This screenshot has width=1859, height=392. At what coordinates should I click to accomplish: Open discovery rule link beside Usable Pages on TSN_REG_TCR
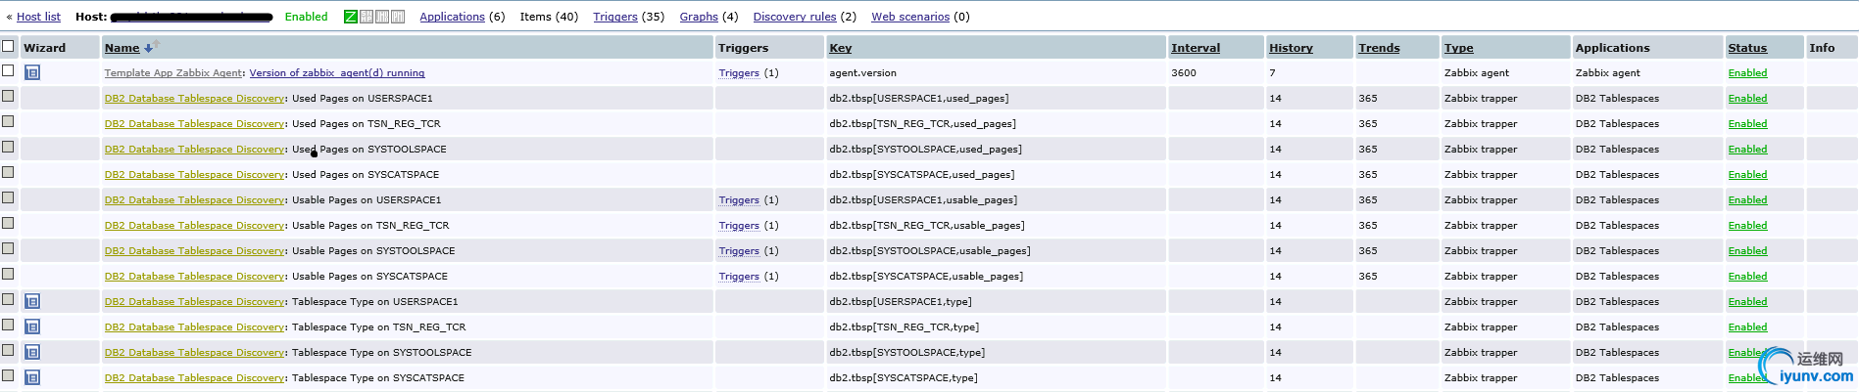point(195,226)
